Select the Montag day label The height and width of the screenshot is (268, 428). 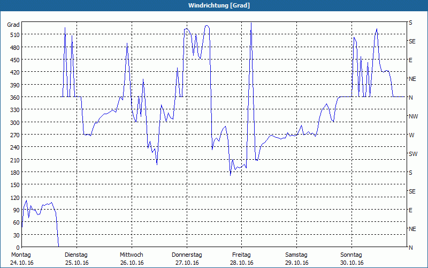click(x=21, y=255)
